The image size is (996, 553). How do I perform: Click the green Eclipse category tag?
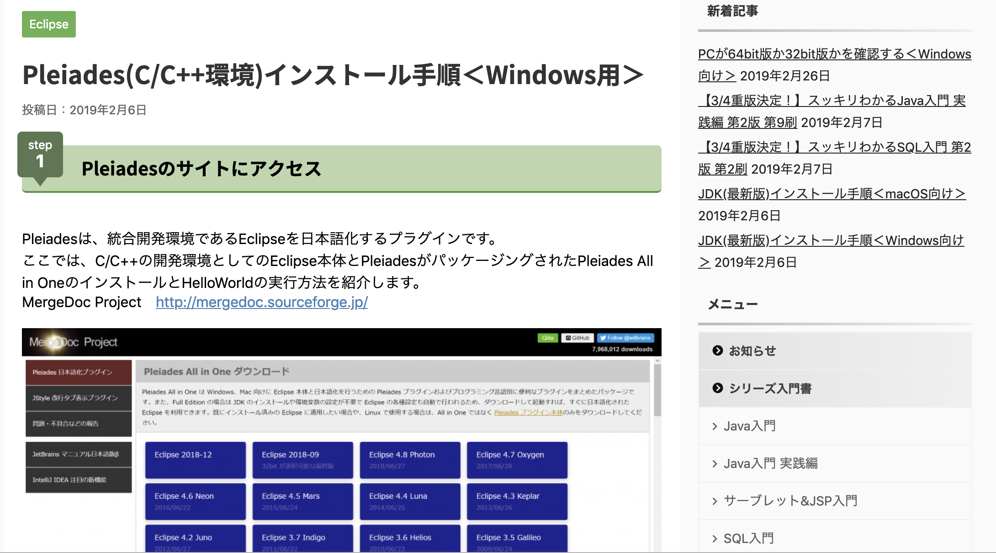point(49,24)
